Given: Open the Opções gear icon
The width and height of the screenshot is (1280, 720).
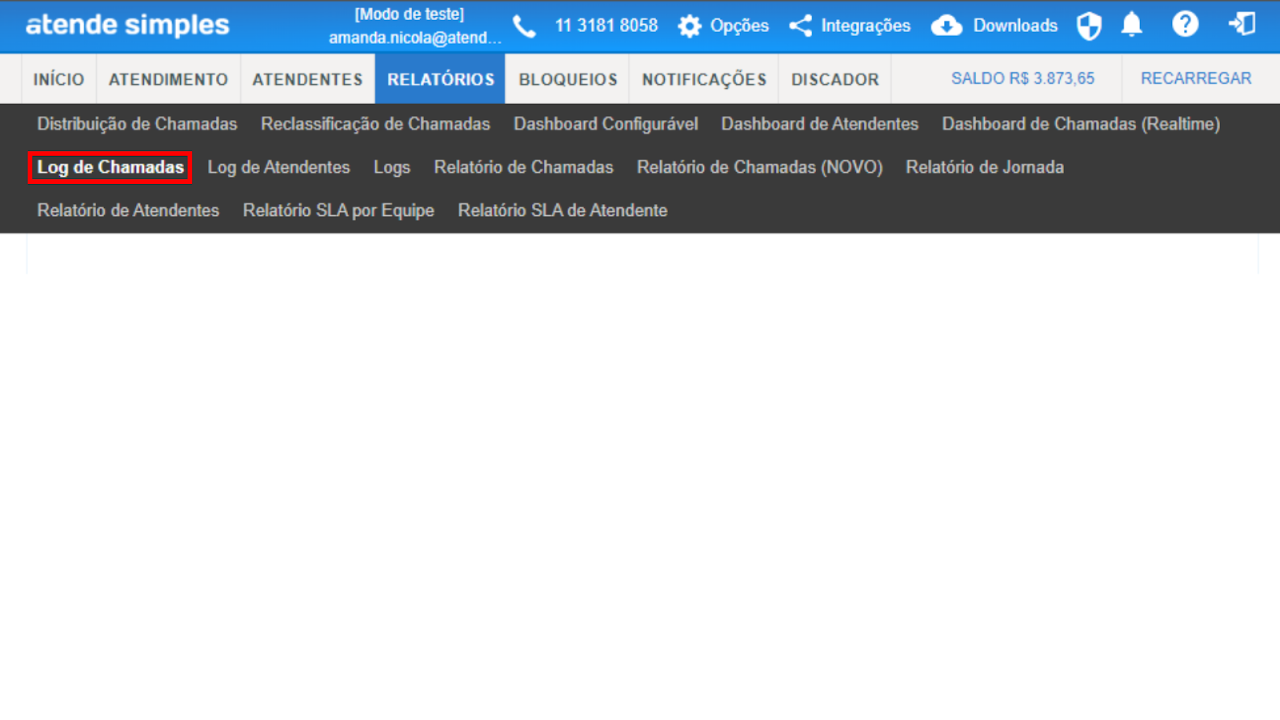Looking at the screenshot, I should click(689, 26).
